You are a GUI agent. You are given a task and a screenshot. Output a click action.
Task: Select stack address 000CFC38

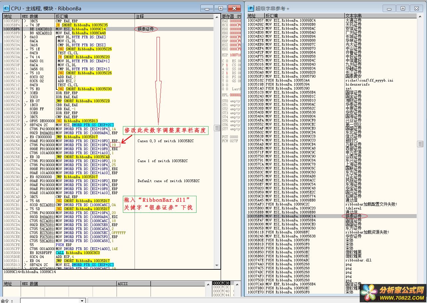click(221, 283)
